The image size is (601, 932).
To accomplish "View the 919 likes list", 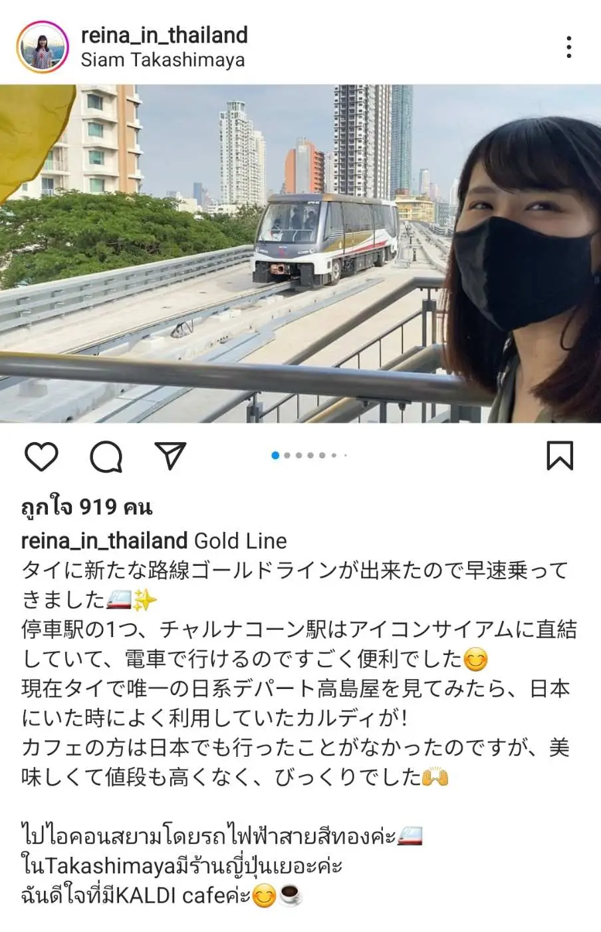I will (87, 507).
